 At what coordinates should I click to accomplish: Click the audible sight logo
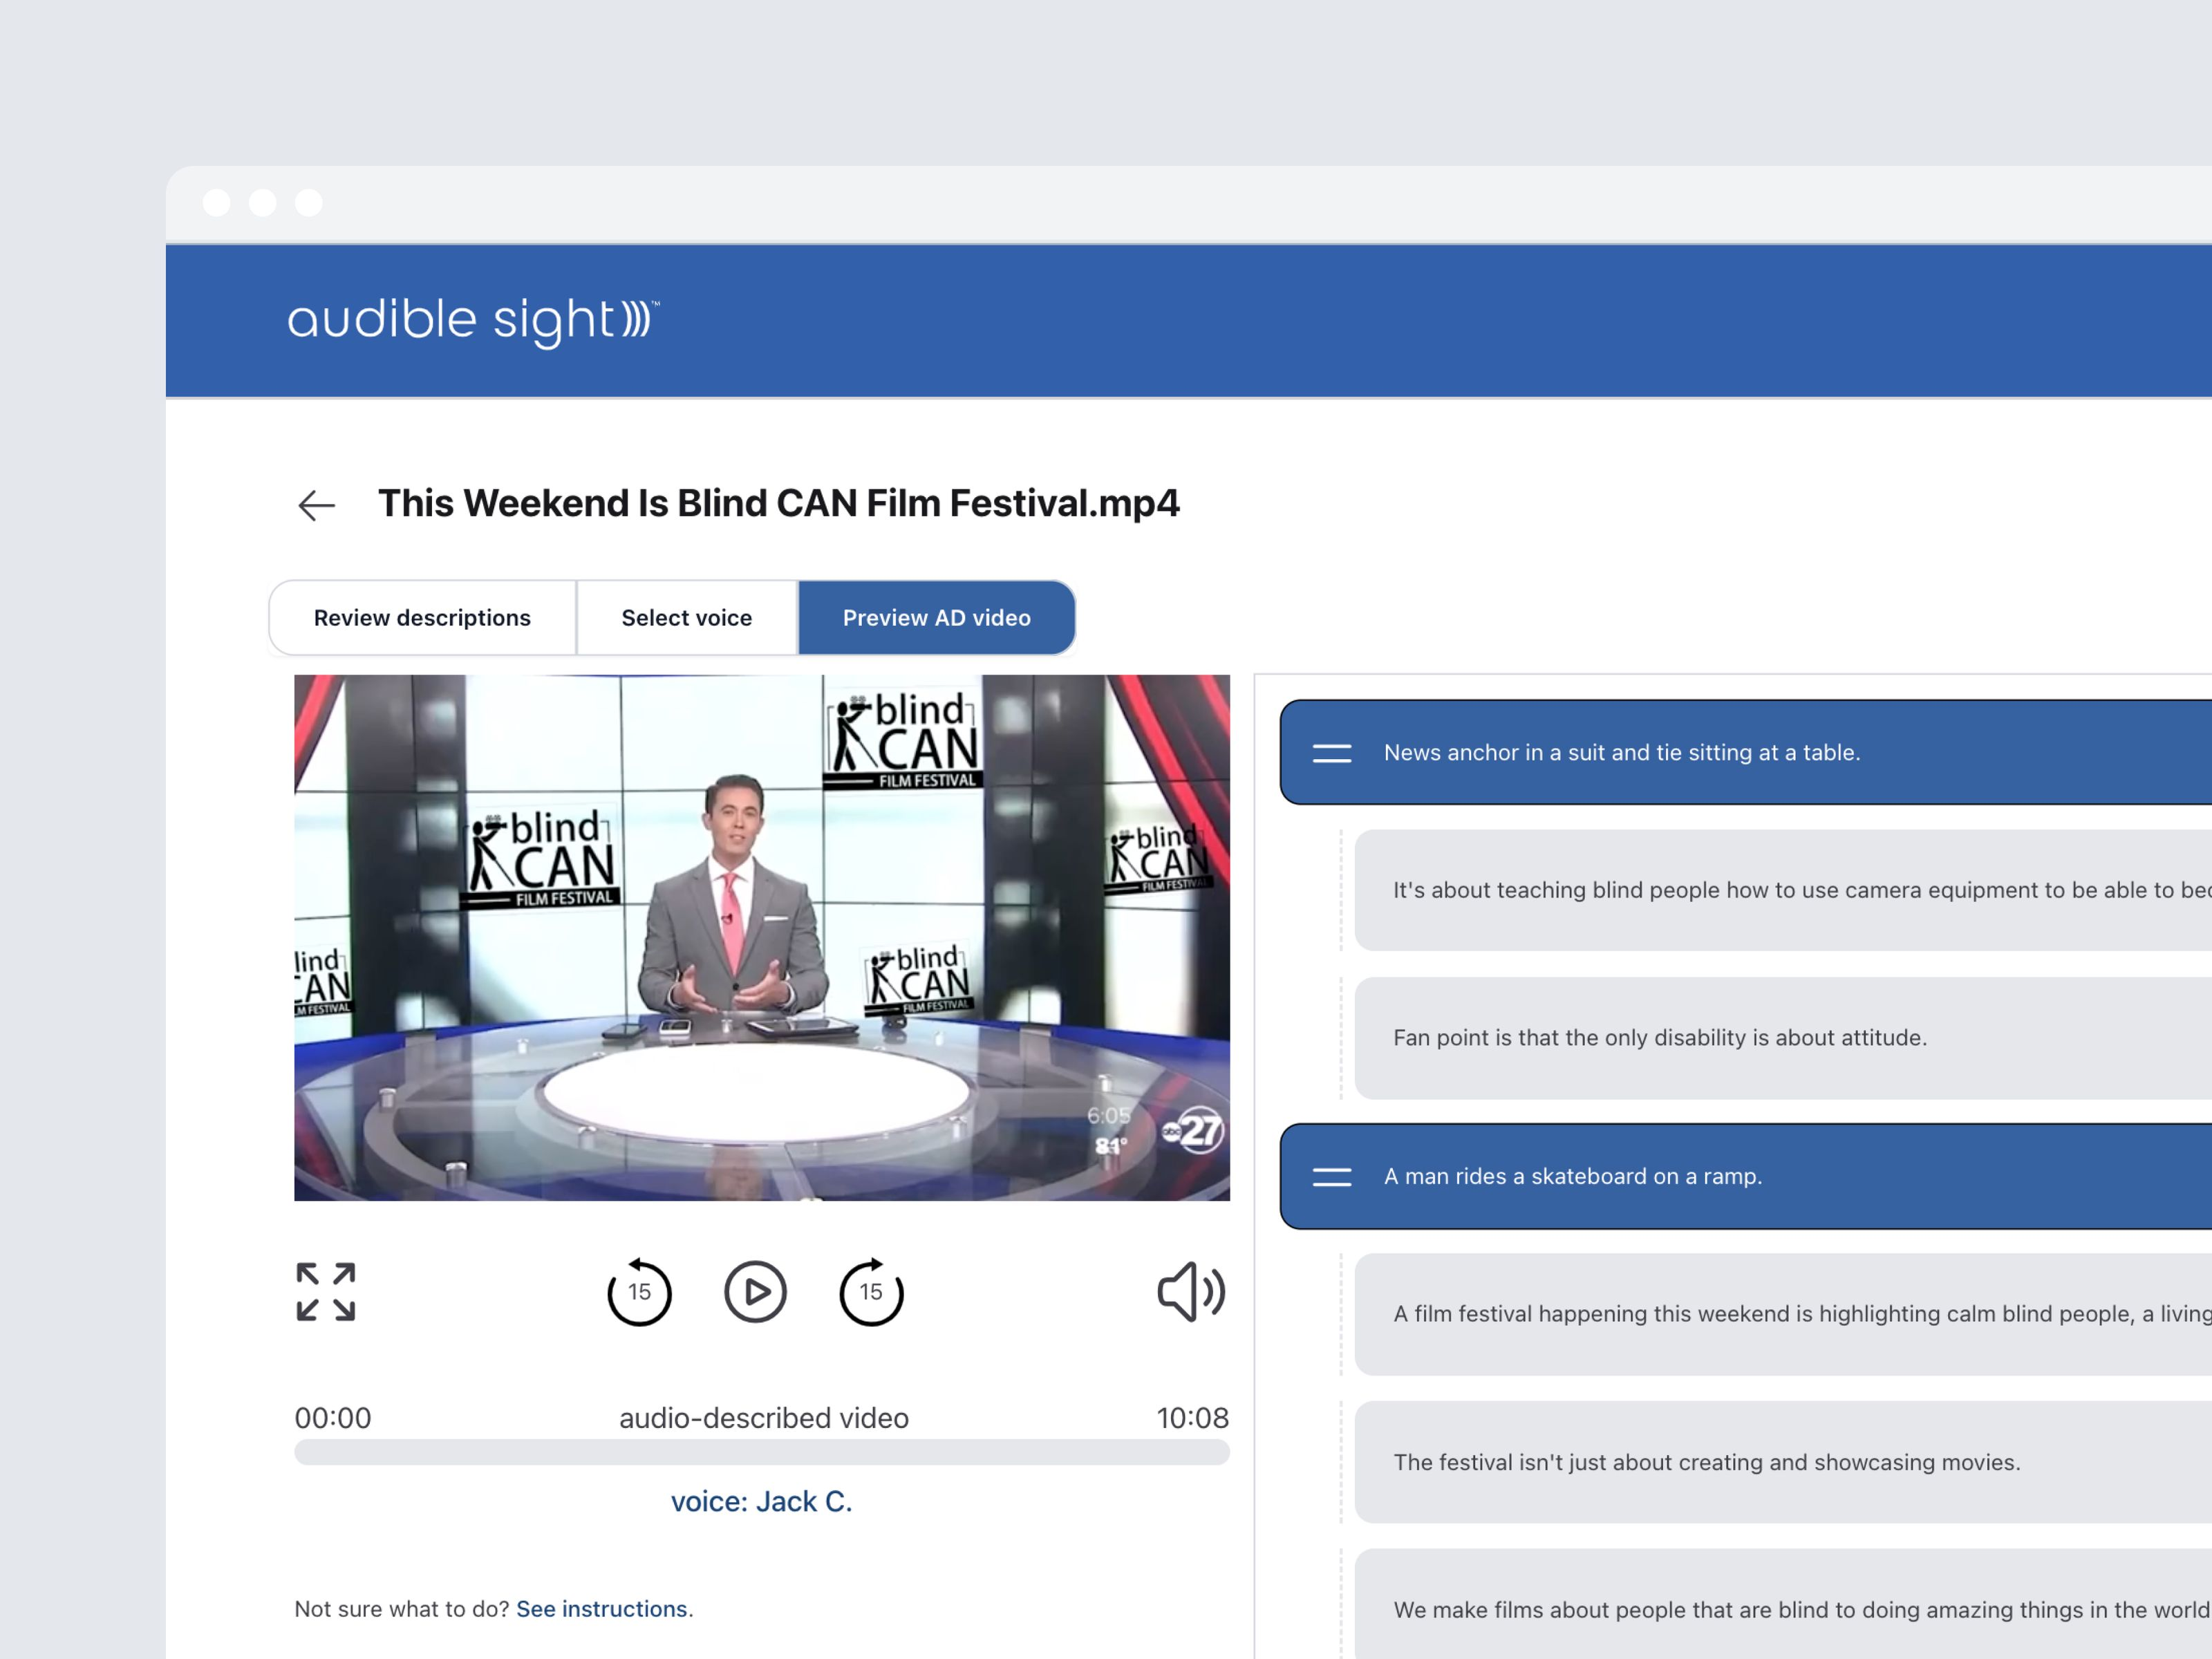[472, 320]
